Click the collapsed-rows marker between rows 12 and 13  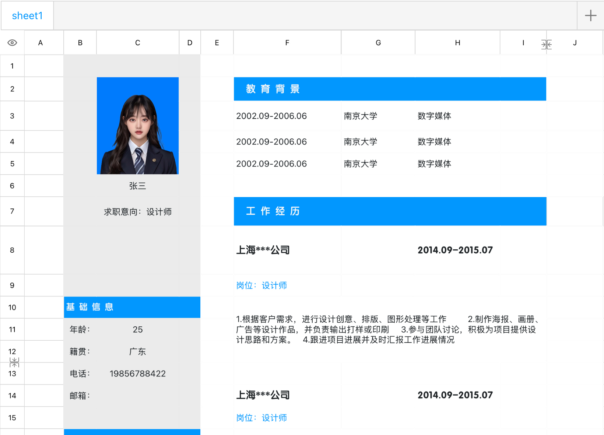[x=14, y=362]
